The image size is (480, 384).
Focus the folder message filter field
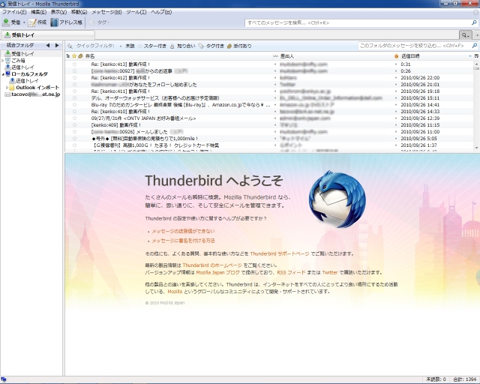415,46
